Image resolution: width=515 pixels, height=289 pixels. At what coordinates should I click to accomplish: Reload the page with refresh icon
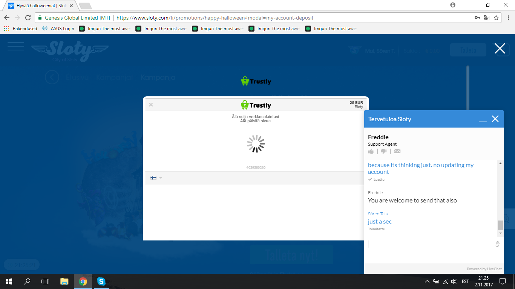tap(28, 18)
